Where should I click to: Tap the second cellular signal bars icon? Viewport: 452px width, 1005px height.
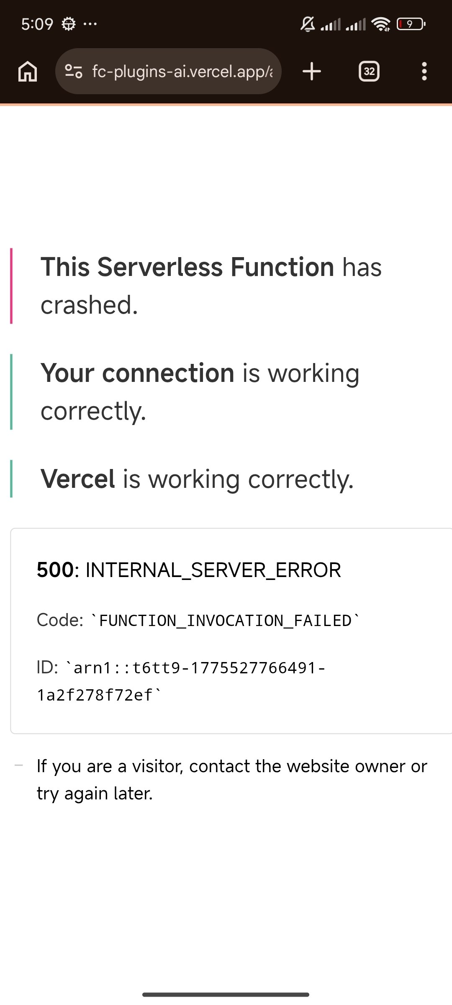point(356,24)
